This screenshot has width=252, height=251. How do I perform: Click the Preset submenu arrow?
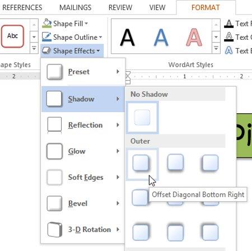118,72
